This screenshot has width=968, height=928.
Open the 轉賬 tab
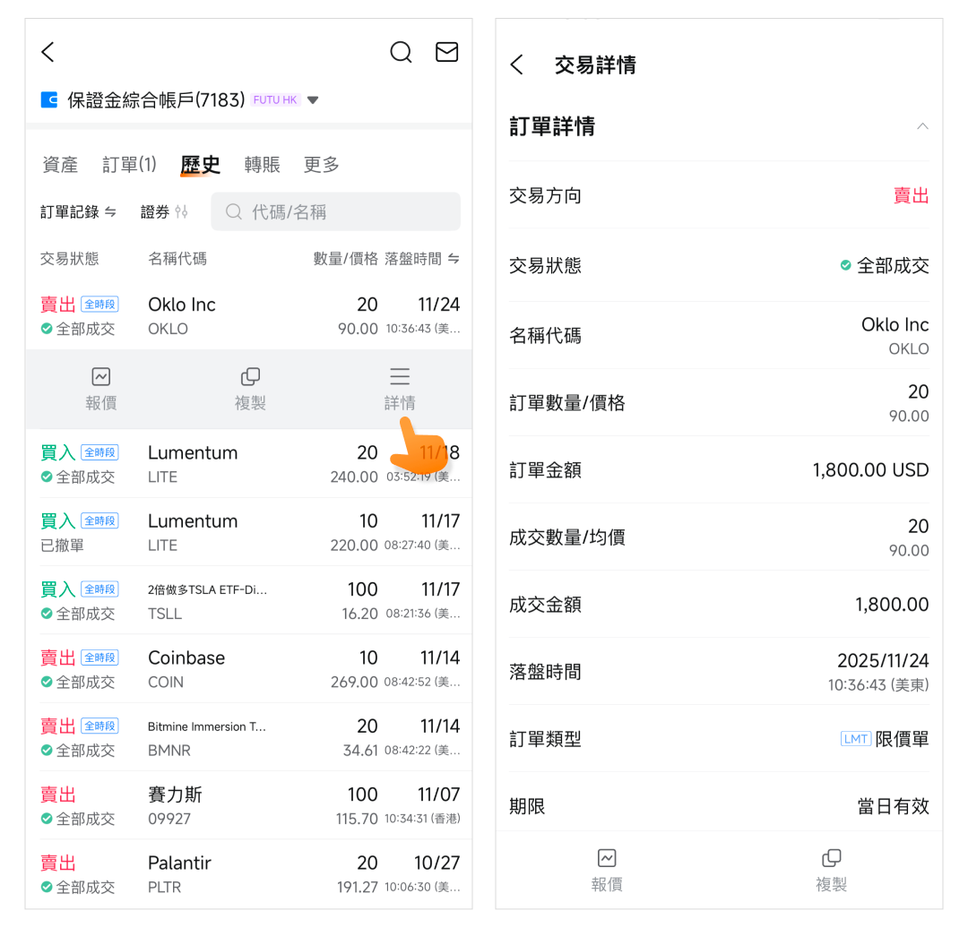click(x=262, y=165)
